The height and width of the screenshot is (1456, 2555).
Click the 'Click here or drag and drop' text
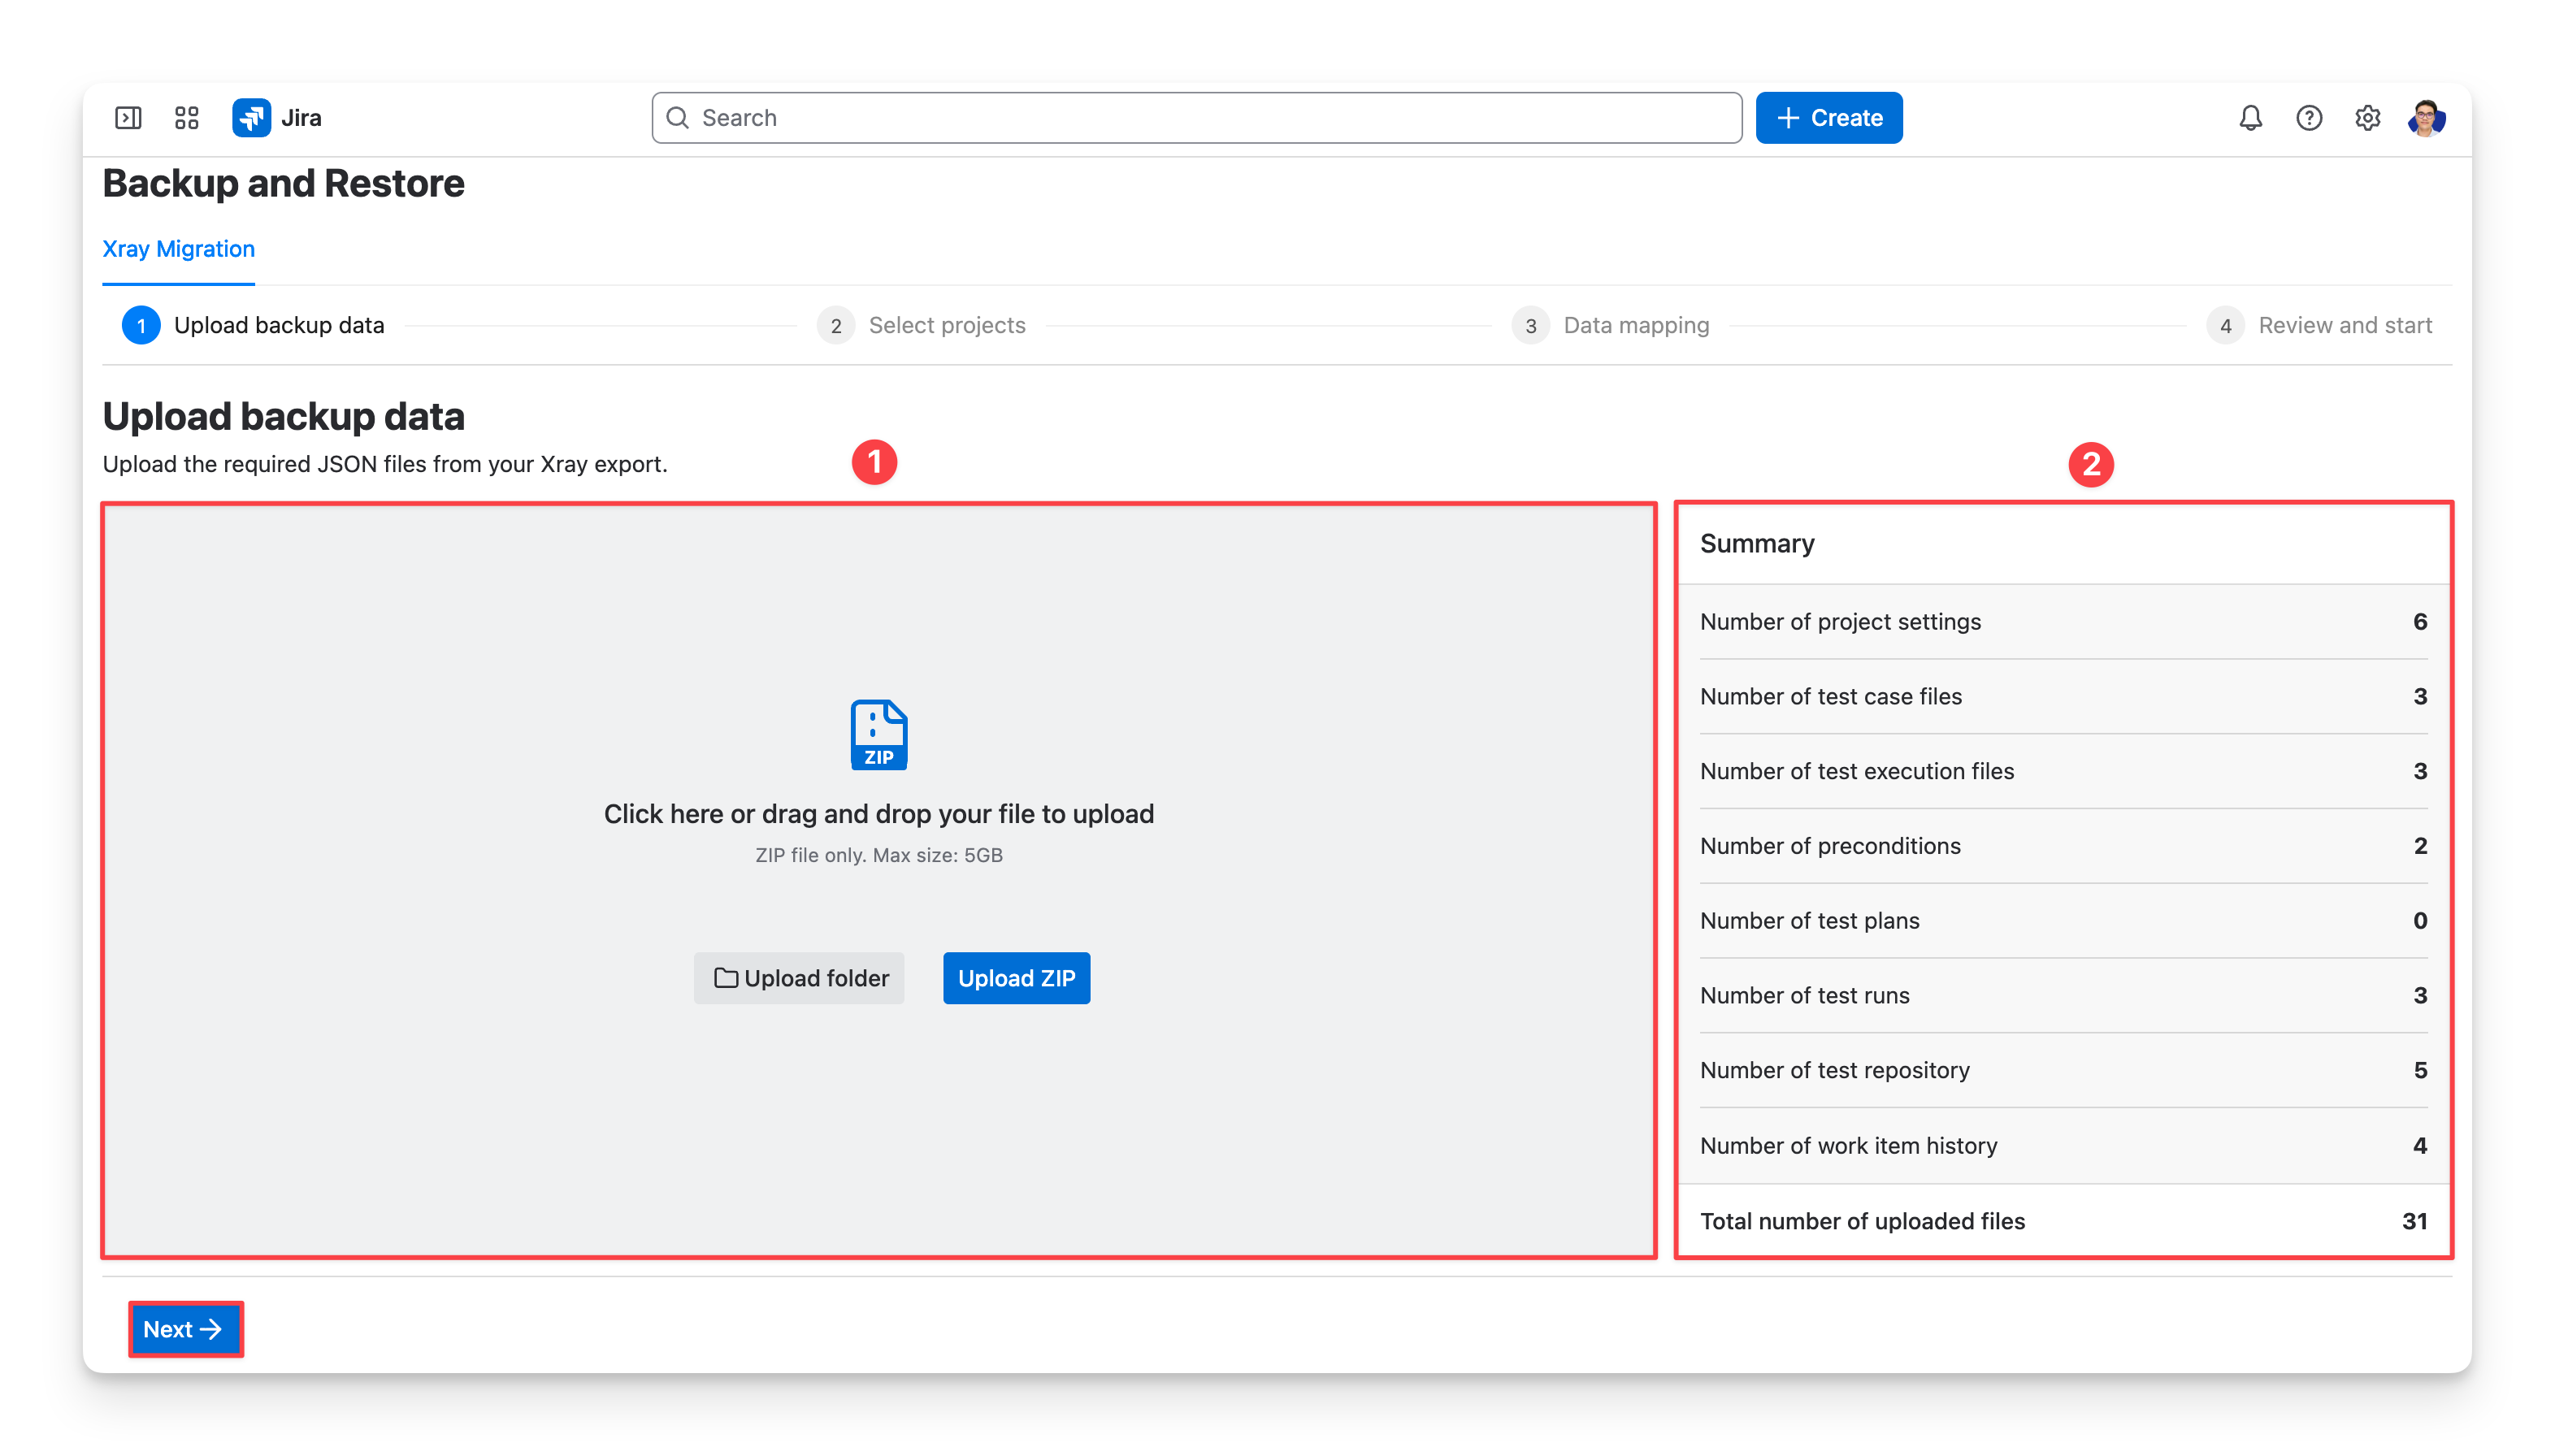pyautogui.click(x=878, y=814)
